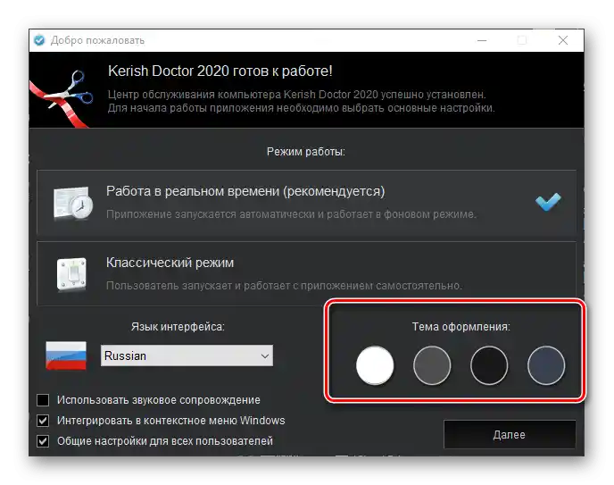Click the switch icon for classic mode
The height and width of the screenshot is (485, 614).
click(x=71, y=274)
